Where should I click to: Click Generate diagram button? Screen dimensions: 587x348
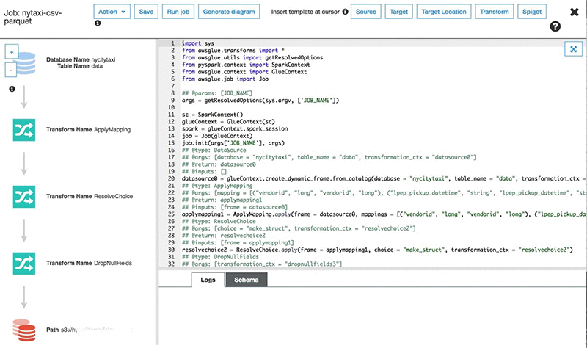pyautogui.click(x=229, y=12)
